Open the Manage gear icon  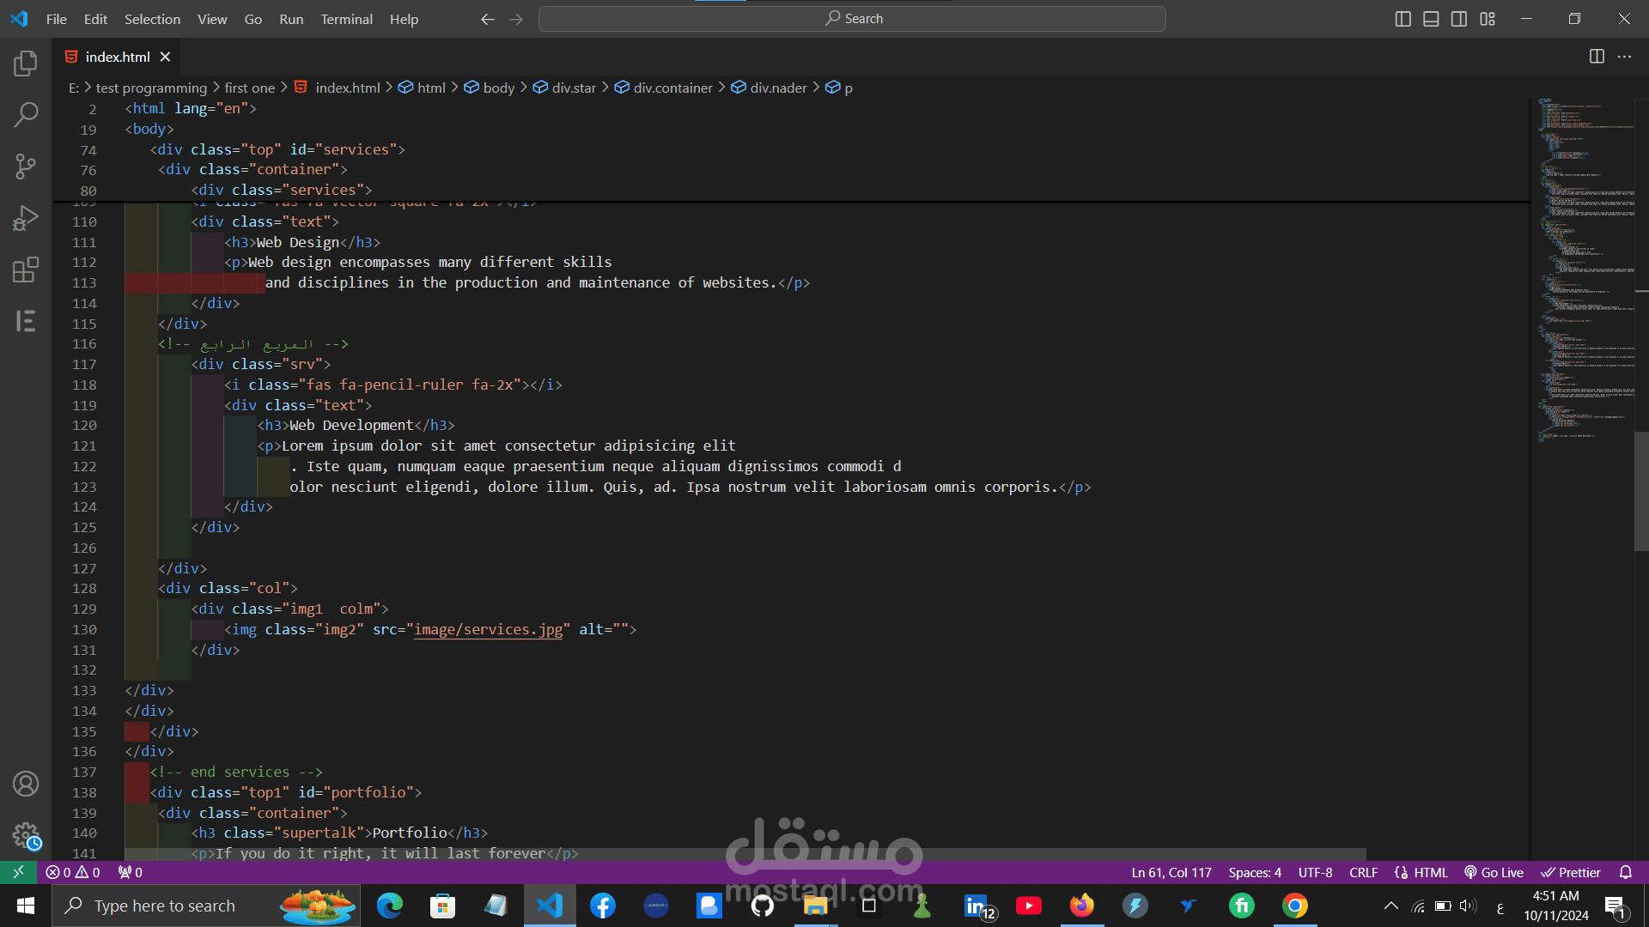coord(26,835)
